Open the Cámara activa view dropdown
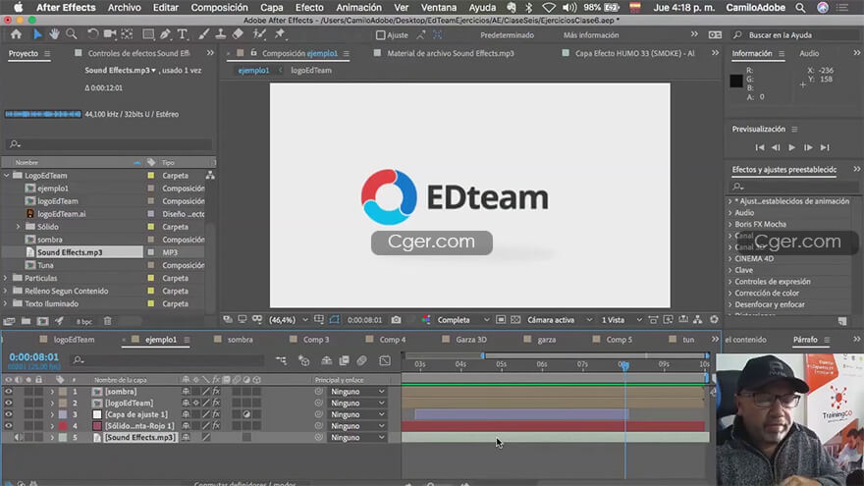The width and height of the screenshot is (864, 486). (560, 320)
